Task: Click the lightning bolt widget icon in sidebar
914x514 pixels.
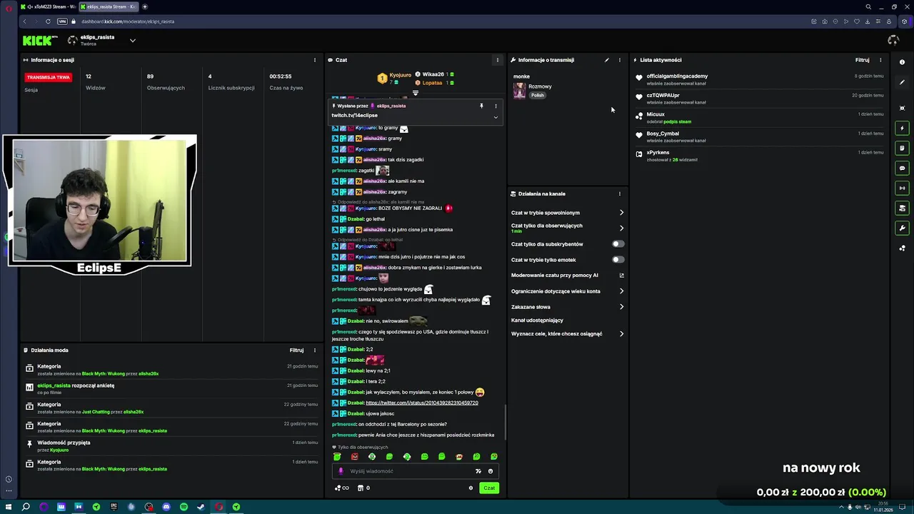Action: [902, 128]
